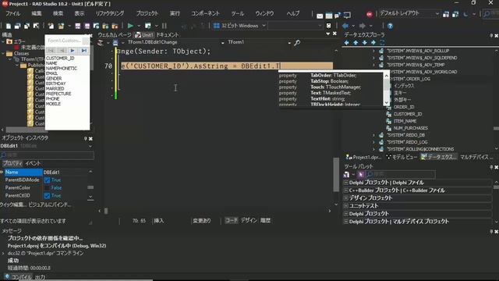Click the Forward navigation arrow in toolbar
Viewport: 499px width, 281px height.
[362, 26]
